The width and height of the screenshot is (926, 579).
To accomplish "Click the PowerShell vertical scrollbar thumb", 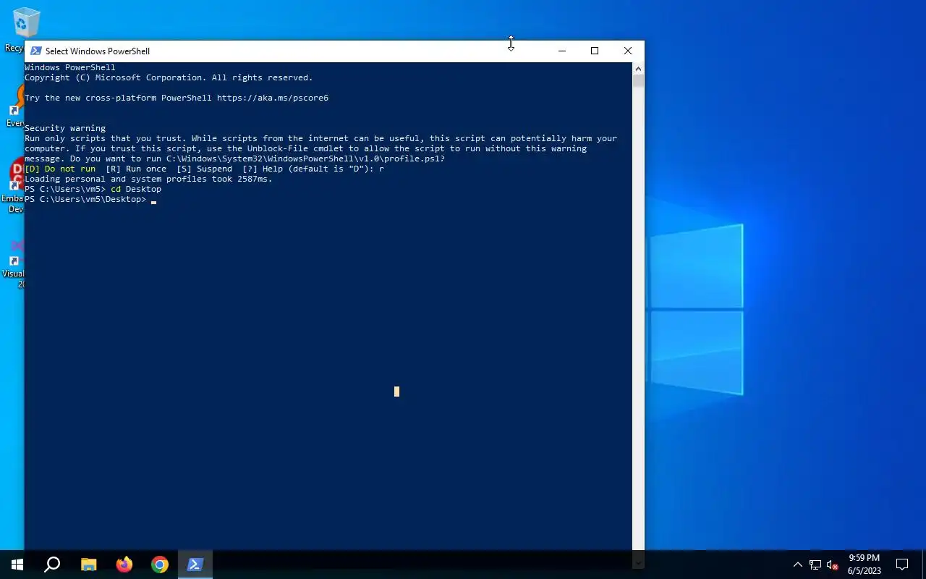I will tap(638, 80).
